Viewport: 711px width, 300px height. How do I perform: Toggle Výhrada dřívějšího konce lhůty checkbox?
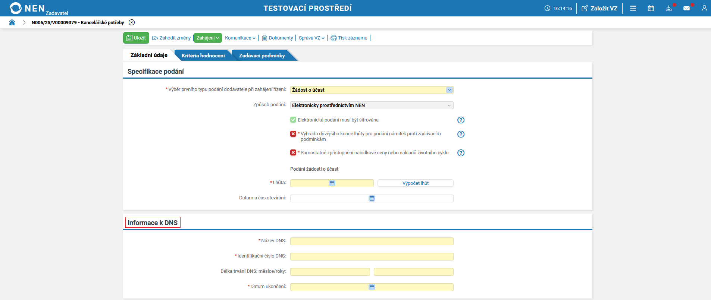pos(293,134)
